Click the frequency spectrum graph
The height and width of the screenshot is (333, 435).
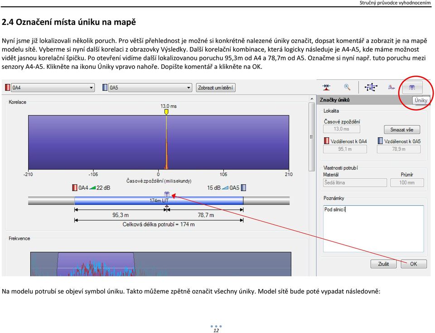tap(160, 264)
